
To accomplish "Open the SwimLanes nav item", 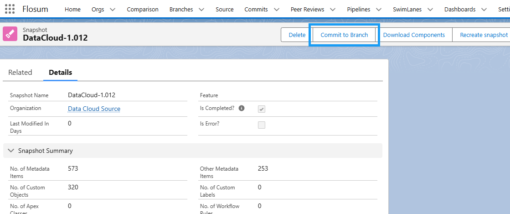I will pyautogui.click(x=407, y=10).
